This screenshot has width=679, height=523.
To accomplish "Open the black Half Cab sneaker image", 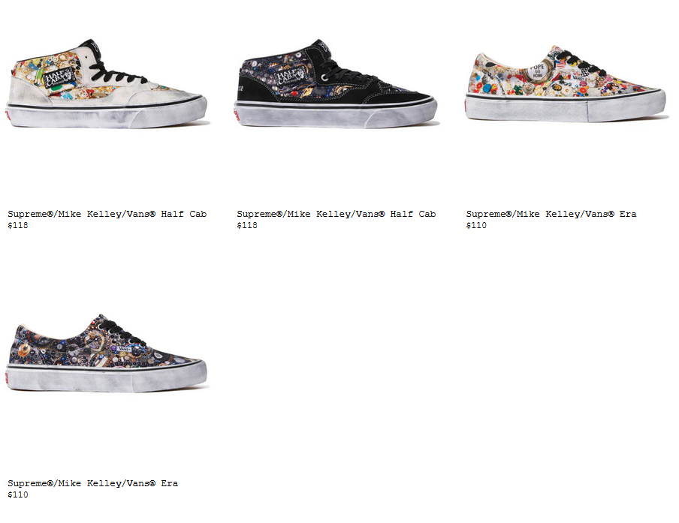I will 336,84.
